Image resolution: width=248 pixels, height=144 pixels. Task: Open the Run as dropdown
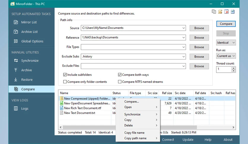click(x=226, y=56)
